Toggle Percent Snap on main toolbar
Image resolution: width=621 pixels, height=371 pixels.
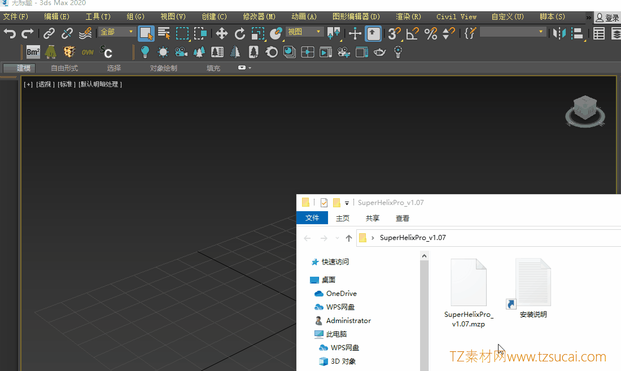pos(431,34)
